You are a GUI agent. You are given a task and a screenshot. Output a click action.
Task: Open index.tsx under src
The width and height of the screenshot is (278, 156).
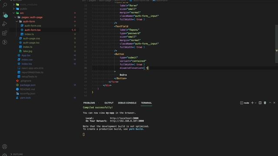point(27,64)
